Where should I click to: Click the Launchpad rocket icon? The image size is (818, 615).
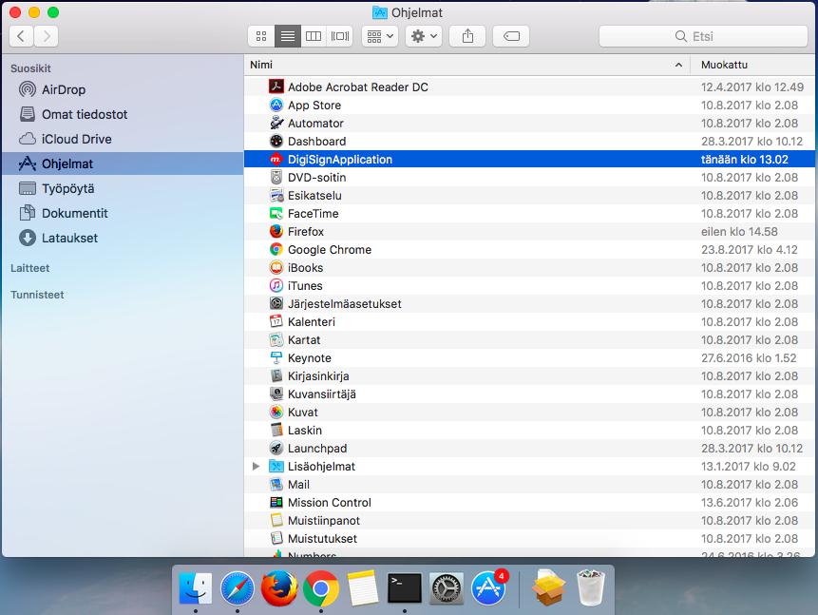point(276,448)
